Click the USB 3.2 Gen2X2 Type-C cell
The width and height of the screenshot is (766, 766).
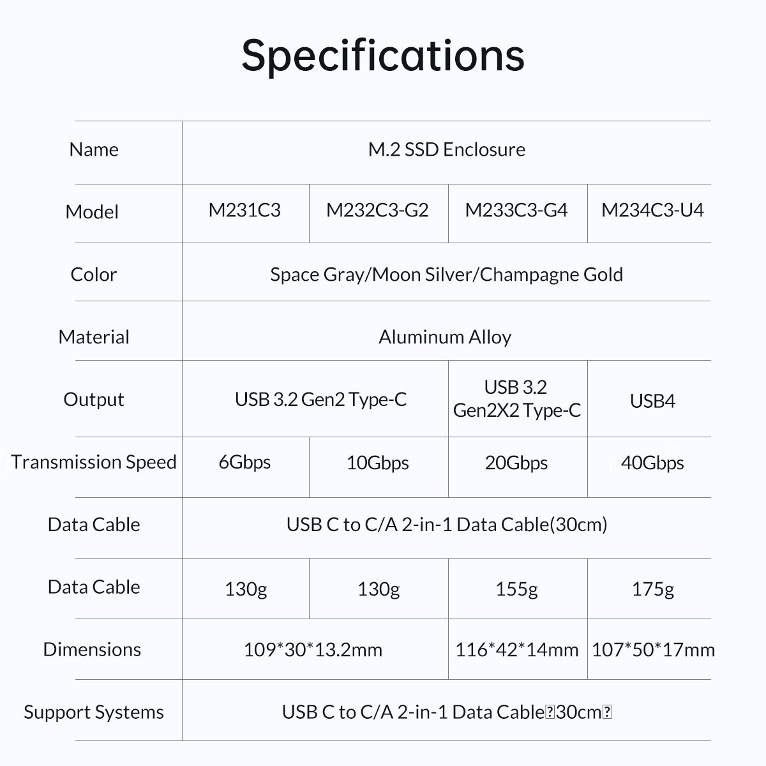[x=517, y=399]
